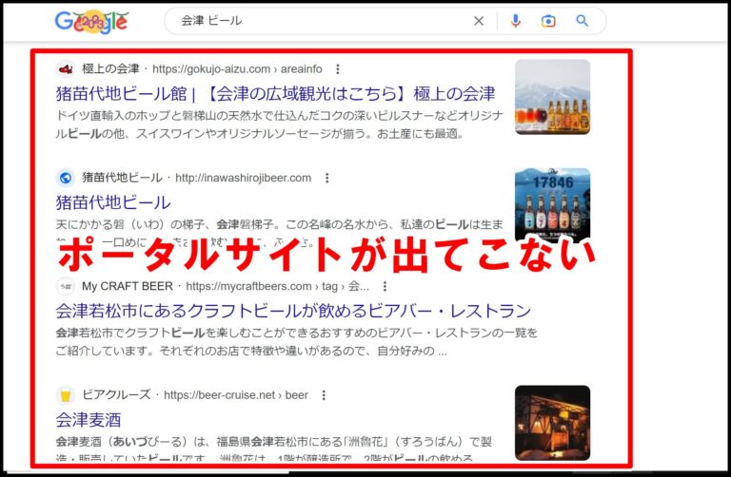Click the snippet starting ドイツ直輸入のホップ
The height and width of the screenshot is (477, 731).
[x=279, y=124]
